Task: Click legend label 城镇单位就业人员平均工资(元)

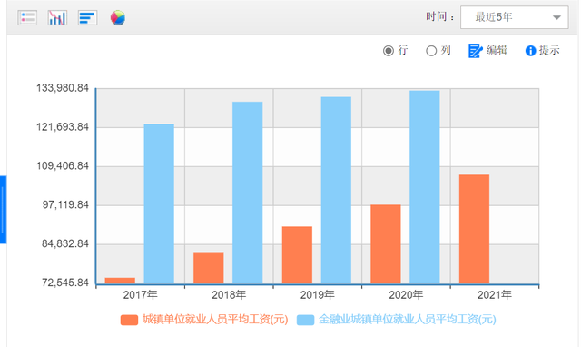Action: 215,319
